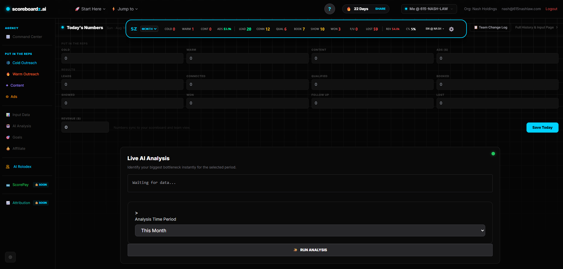
Task: Click the FOLLOW UP input field
Action: click(372, 103)
